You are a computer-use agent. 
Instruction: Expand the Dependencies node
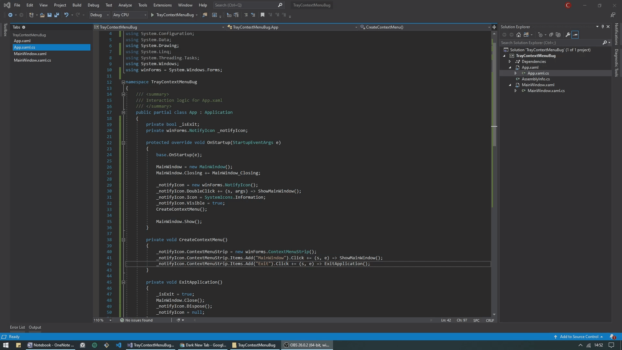pos(510,62)
